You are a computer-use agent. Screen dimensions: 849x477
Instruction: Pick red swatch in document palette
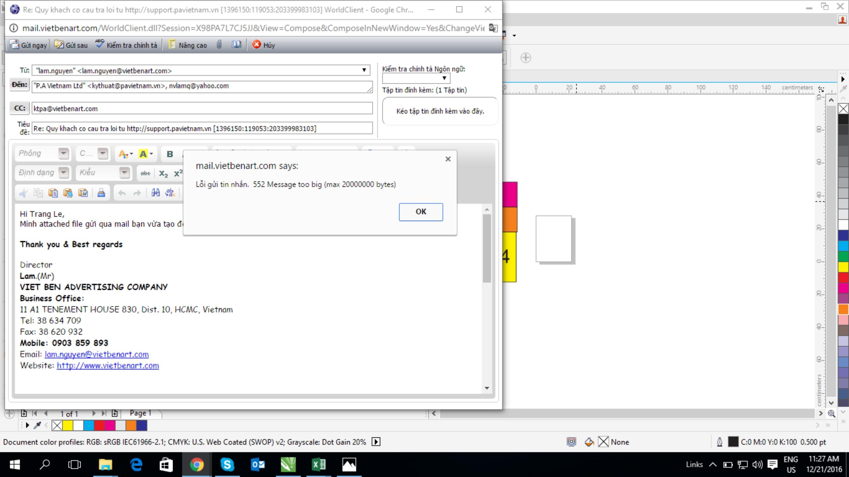[99, 426]
